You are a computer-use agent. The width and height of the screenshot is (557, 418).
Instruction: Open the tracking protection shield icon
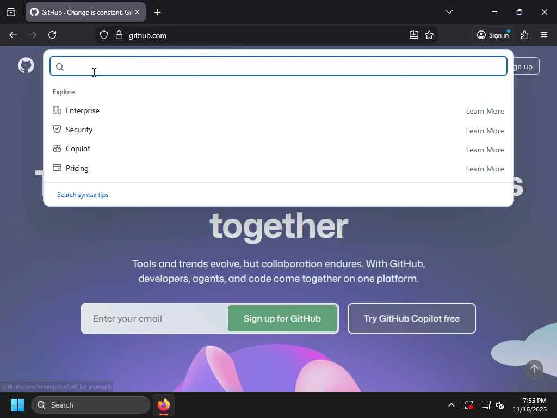click(x=103, y=35)
